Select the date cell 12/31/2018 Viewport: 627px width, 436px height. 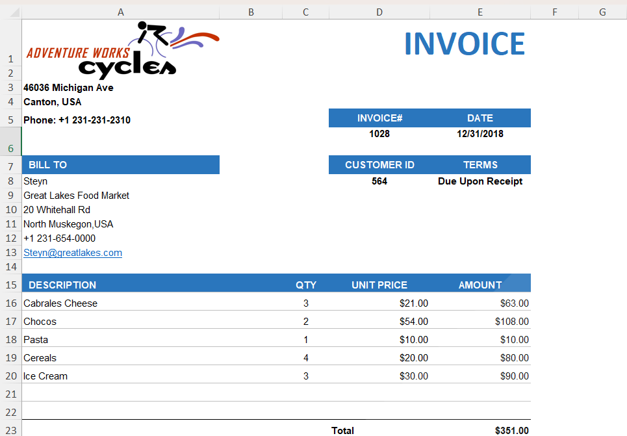click(x=480, y=134)
